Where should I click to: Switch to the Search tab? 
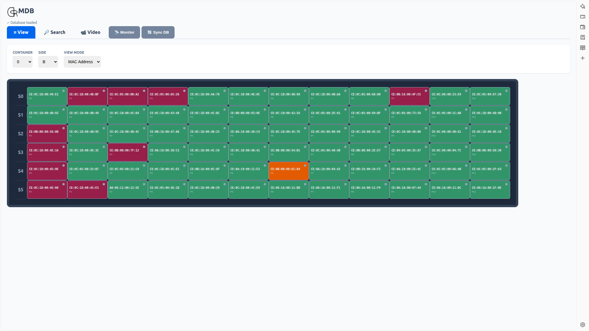click(x=54, y=32)
